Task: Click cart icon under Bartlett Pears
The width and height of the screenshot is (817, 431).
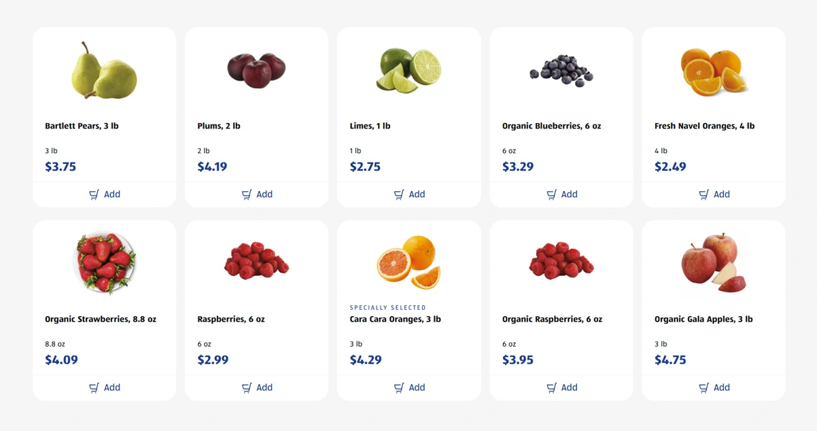Action: [94, 195]
